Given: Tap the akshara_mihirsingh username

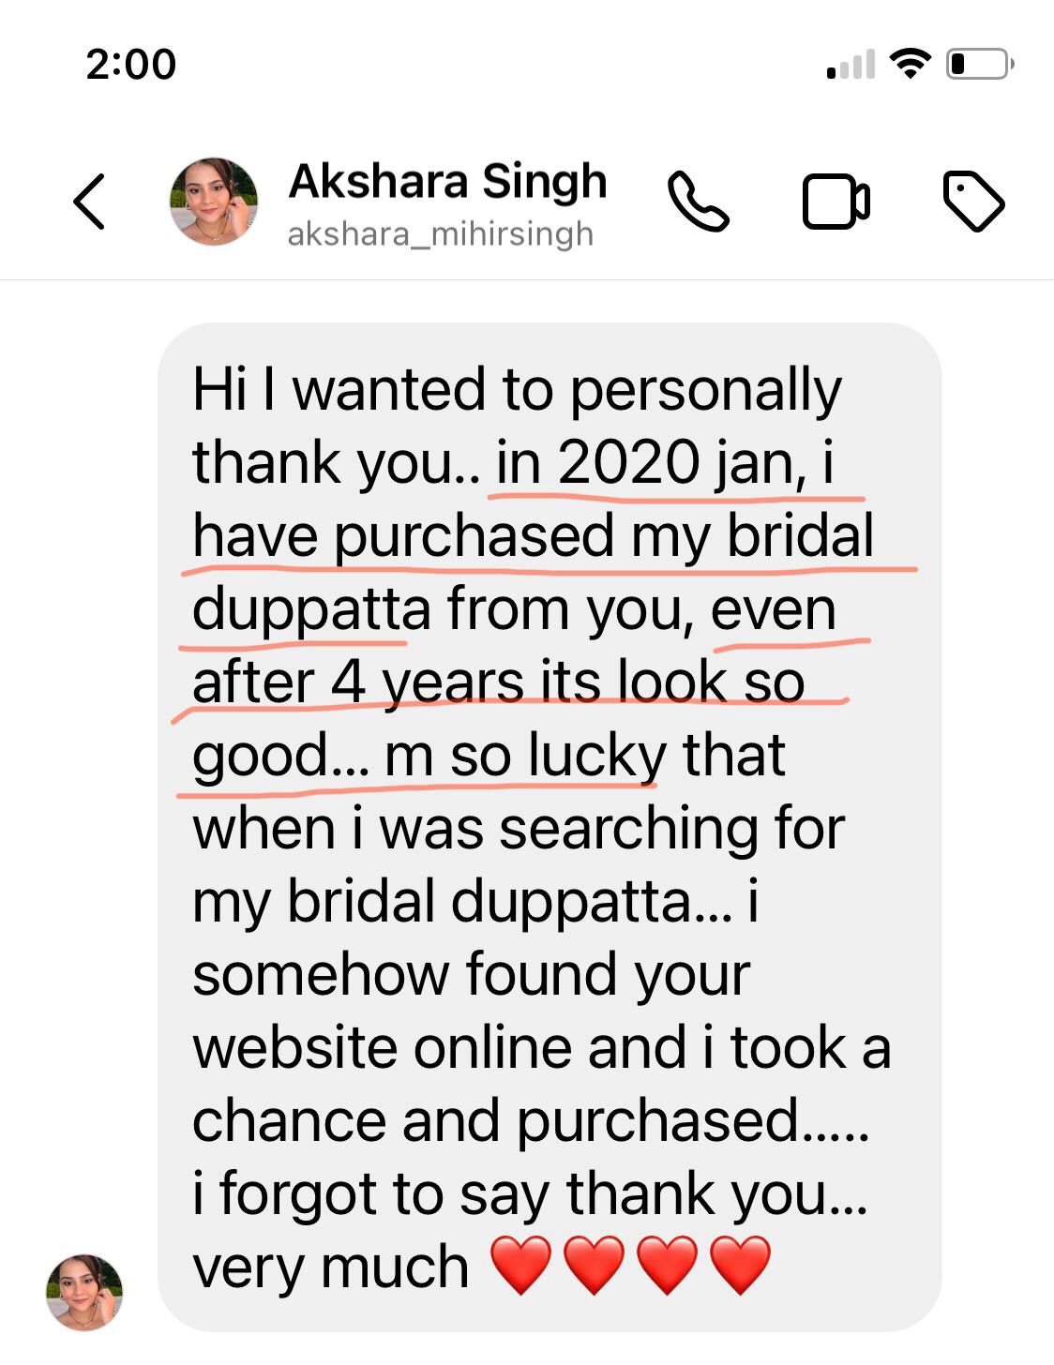Looking at the screenshot, I should (x=440, y=233).
